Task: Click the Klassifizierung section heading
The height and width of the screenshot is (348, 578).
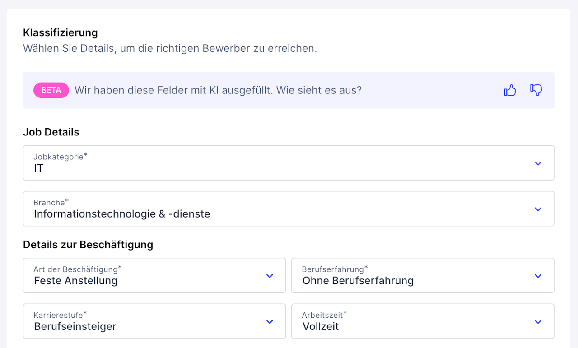Action: point(61,32)
